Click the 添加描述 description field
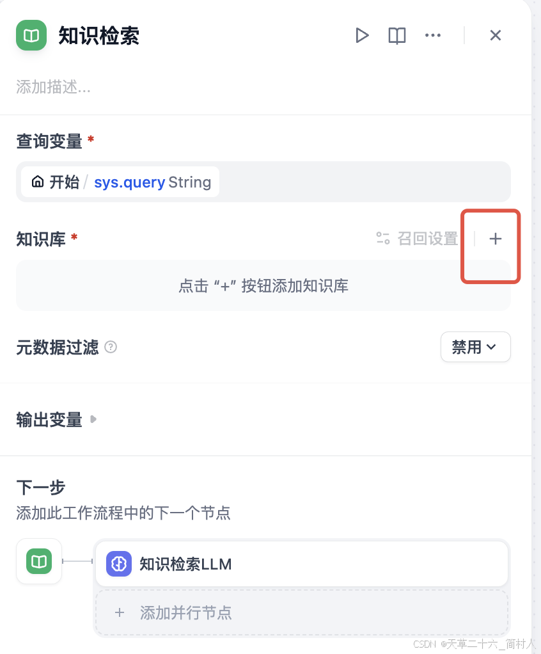This screenshot has height=654, width=541. pos(53,87)
